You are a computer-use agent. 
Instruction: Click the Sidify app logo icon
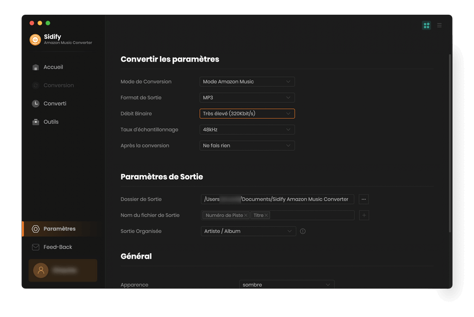coord(35,40)
